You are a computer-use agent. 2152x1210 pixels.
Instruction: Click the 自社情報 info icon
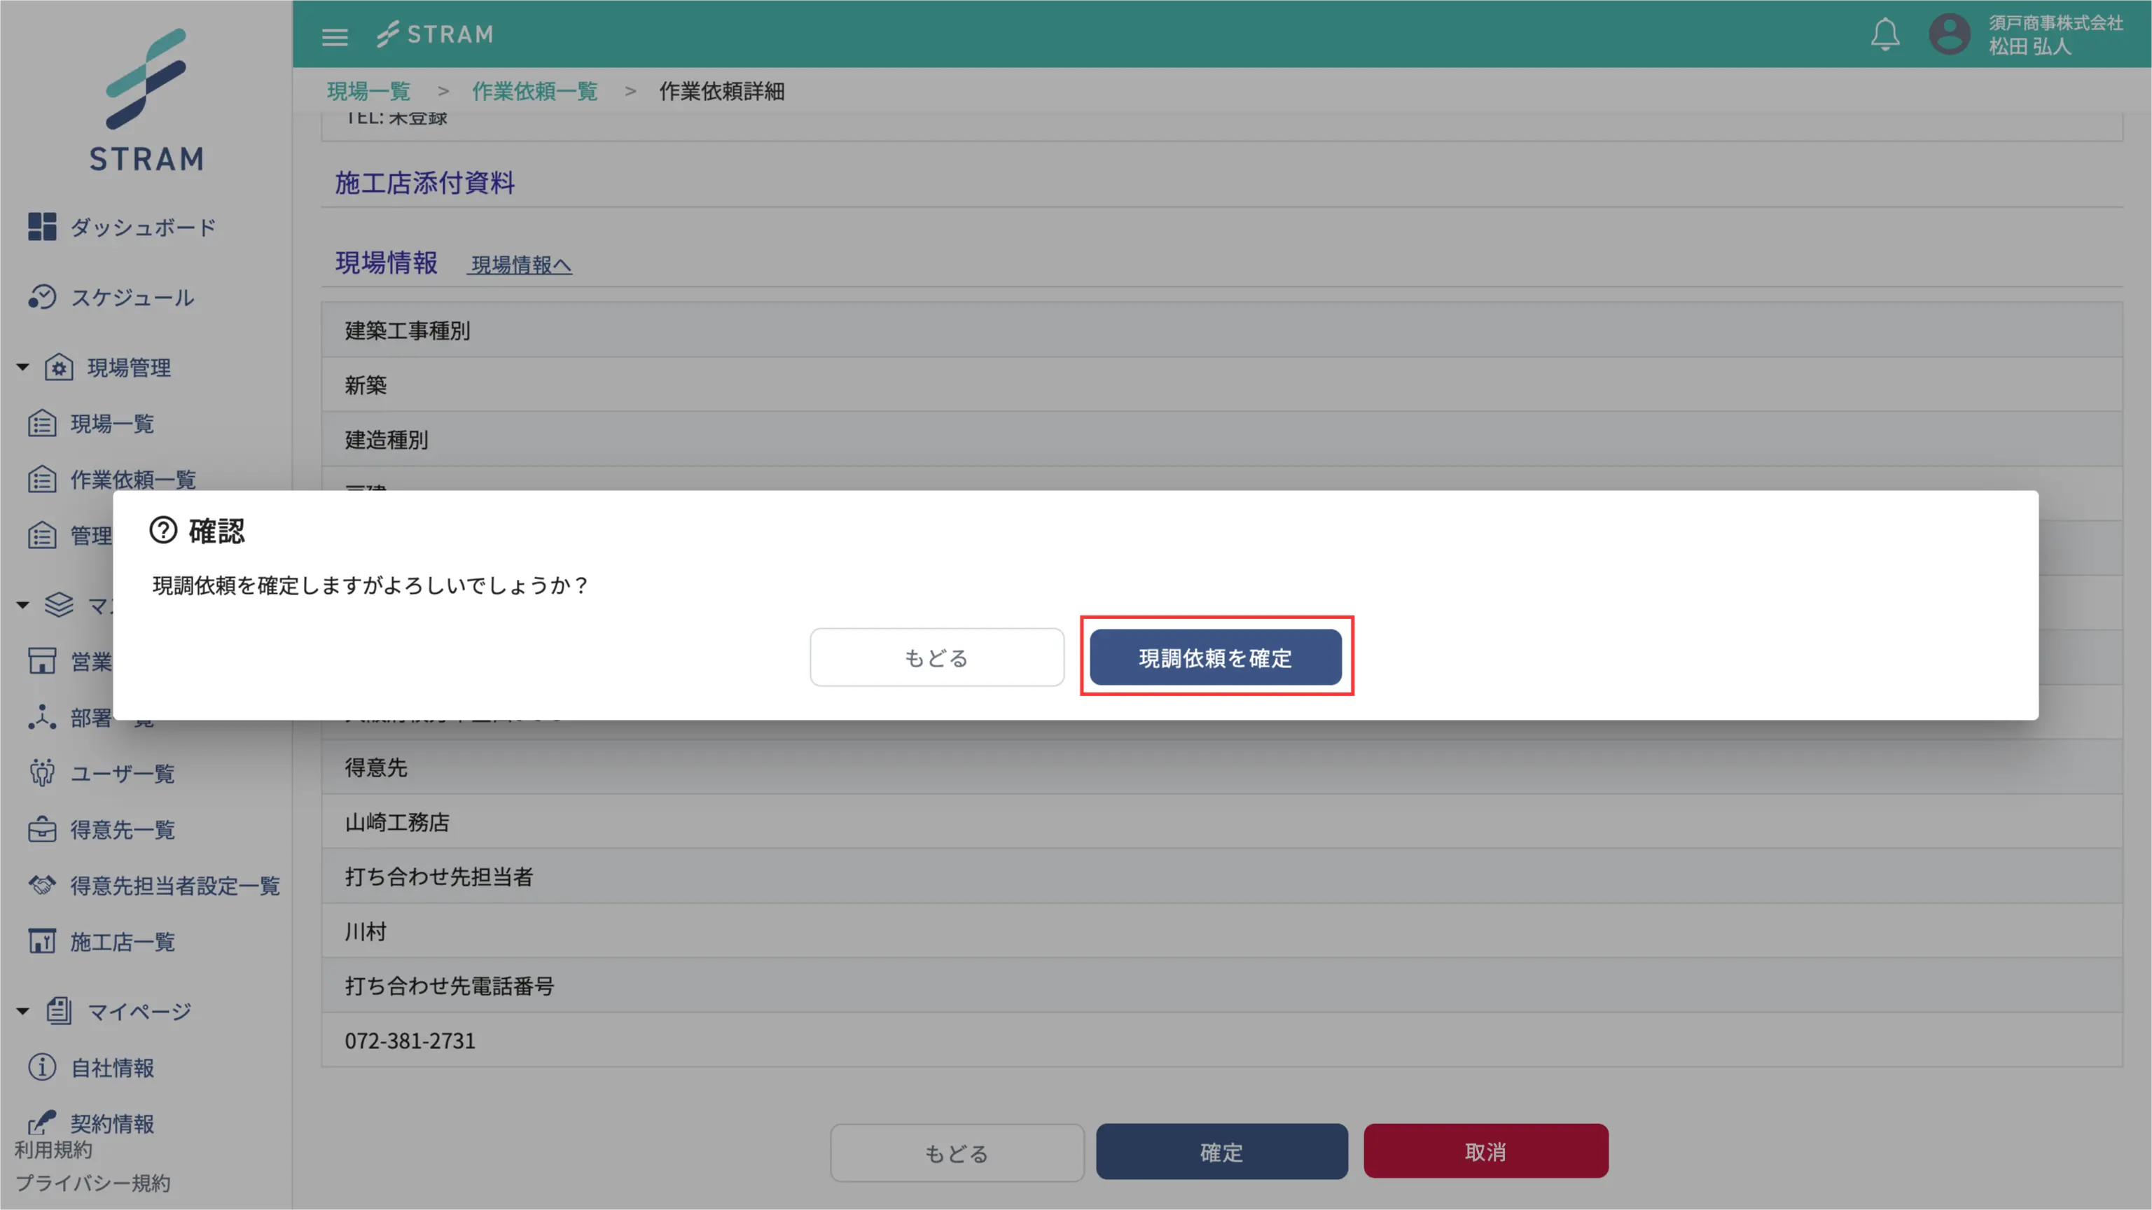pos(42,1067)
